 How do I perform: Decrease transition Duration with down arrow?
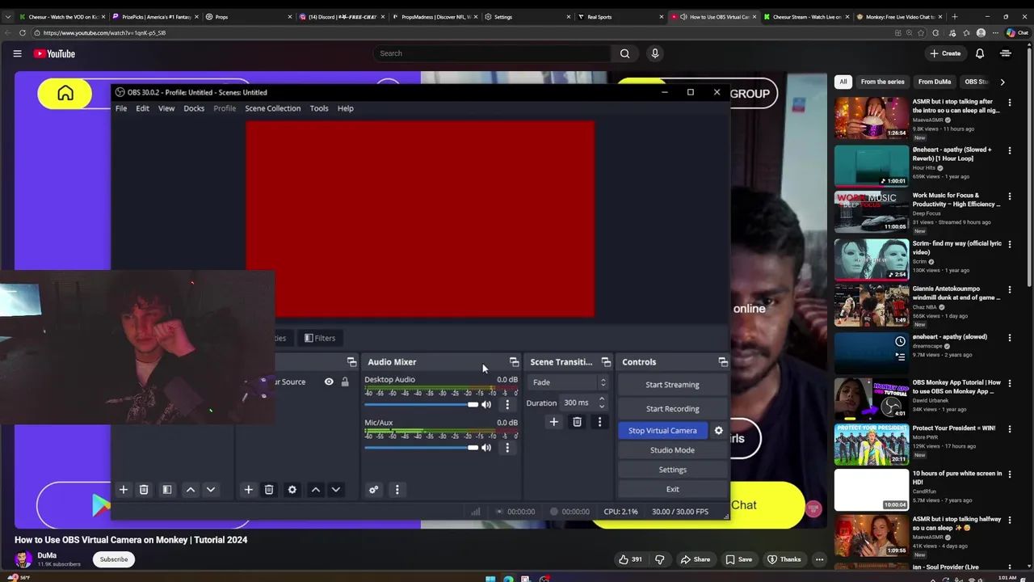[601, 406]
